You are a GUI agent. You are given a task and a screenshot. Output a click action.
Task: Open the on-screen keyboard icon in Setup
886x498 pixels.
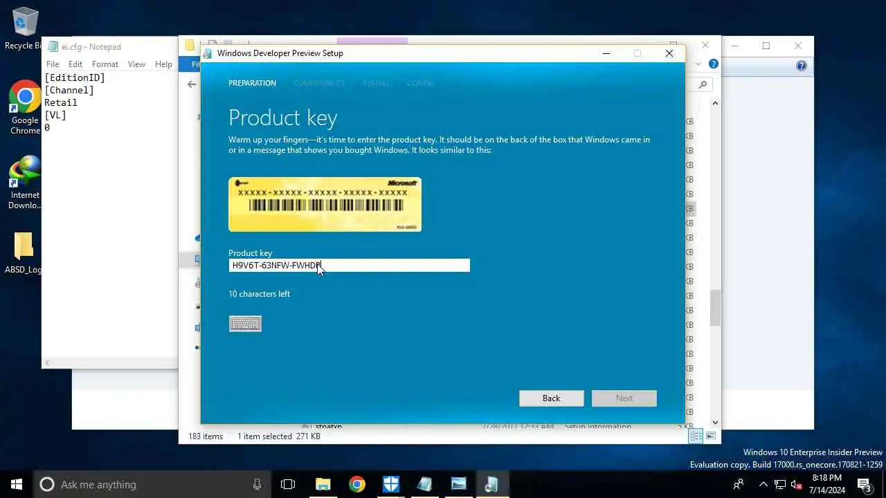[x=245, y=324]
